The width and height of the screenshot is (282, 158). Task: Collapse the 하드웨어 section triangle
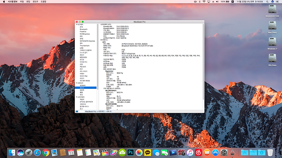(x=77, y=24)
